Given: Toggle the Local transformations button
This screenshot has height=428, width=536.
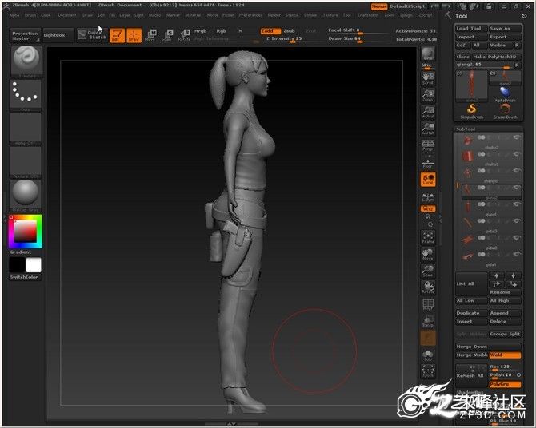Looking at the screenshot, I should (x=428, y=179).
